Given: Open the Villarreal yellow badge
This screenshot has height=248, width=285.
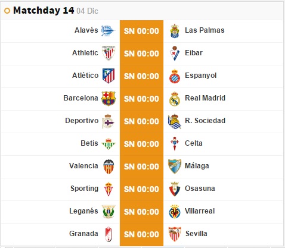Looking at the screenshot, I should pyautogui.click(x=175, y=212).
